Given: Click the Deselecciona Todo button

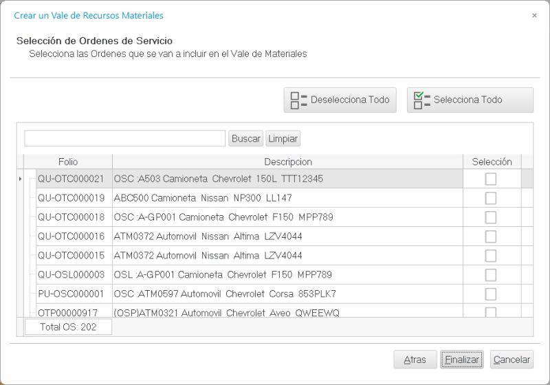Looking at the screenshot, I should (340, 100).
